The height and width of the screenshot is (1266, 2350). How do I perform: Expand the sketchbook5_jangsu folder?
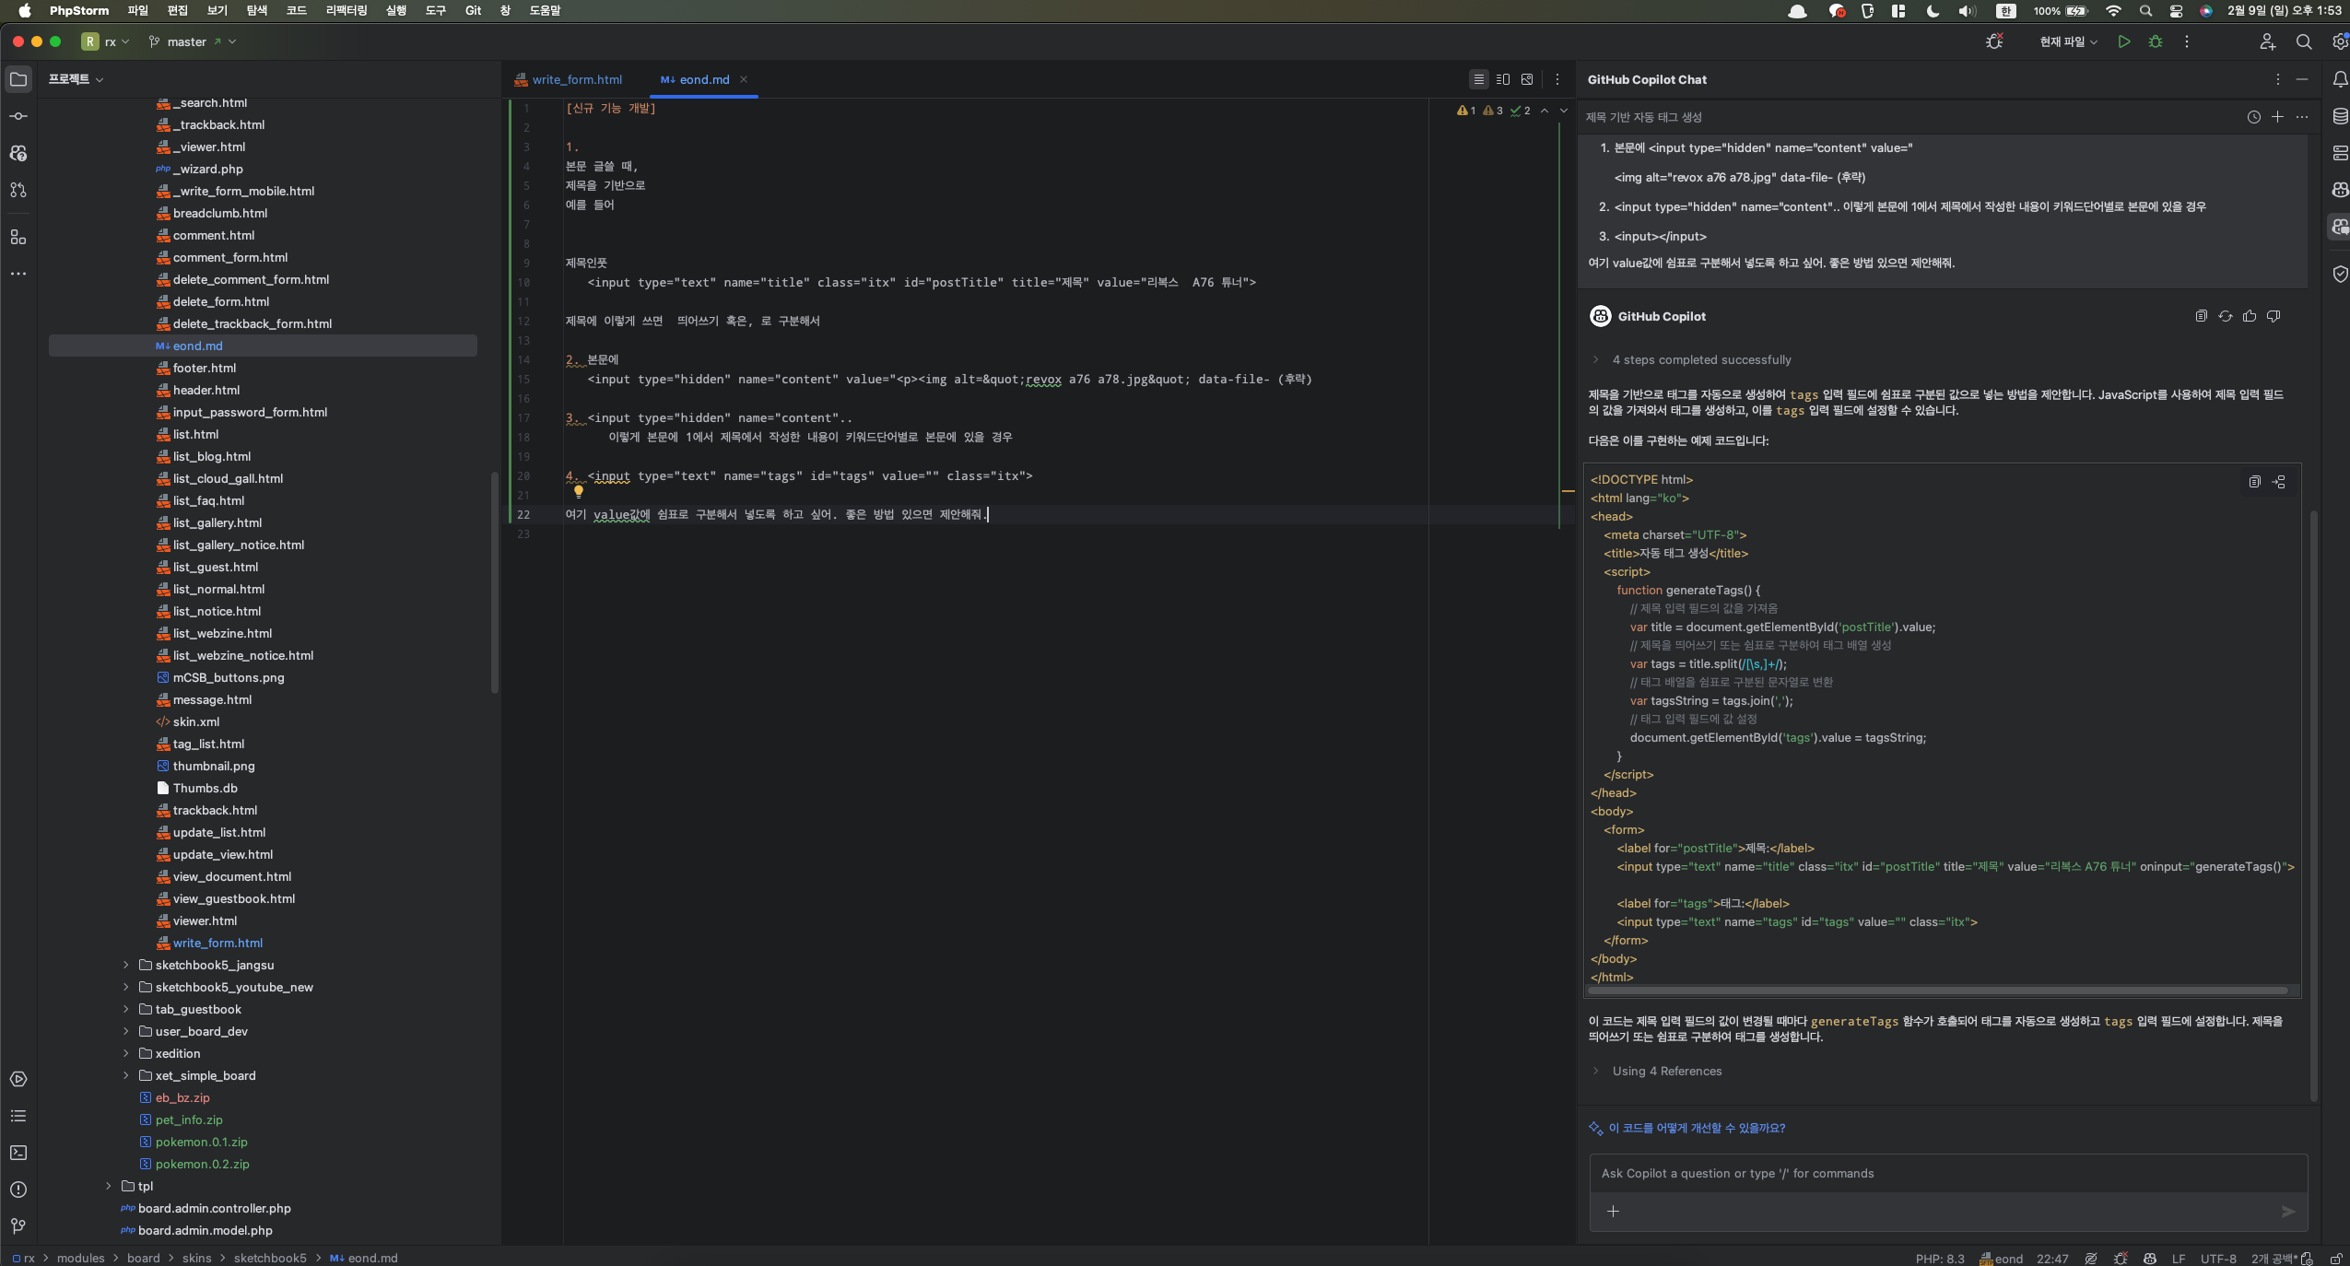point(126,965)
